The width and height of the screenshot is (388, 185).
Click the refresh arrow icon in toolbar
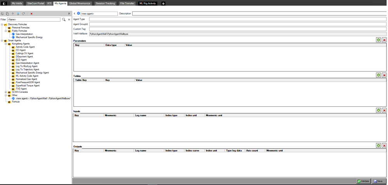pos(24,14)
